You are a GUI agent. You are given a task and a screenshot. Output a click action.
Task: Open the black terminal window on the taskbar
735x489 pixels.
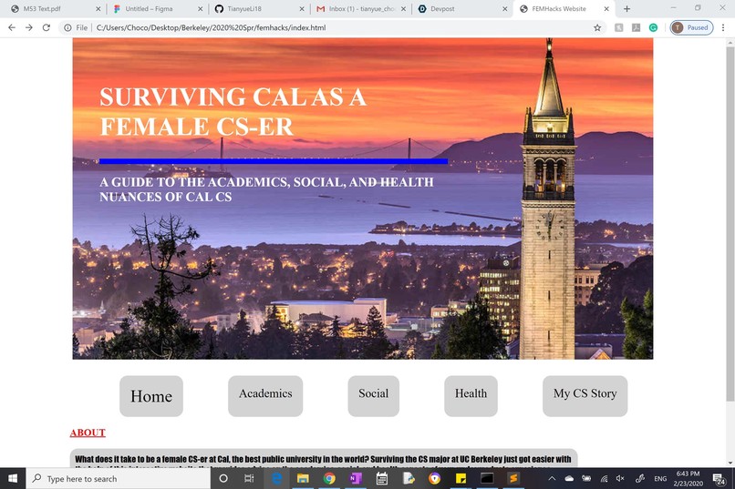click(487, 478)
